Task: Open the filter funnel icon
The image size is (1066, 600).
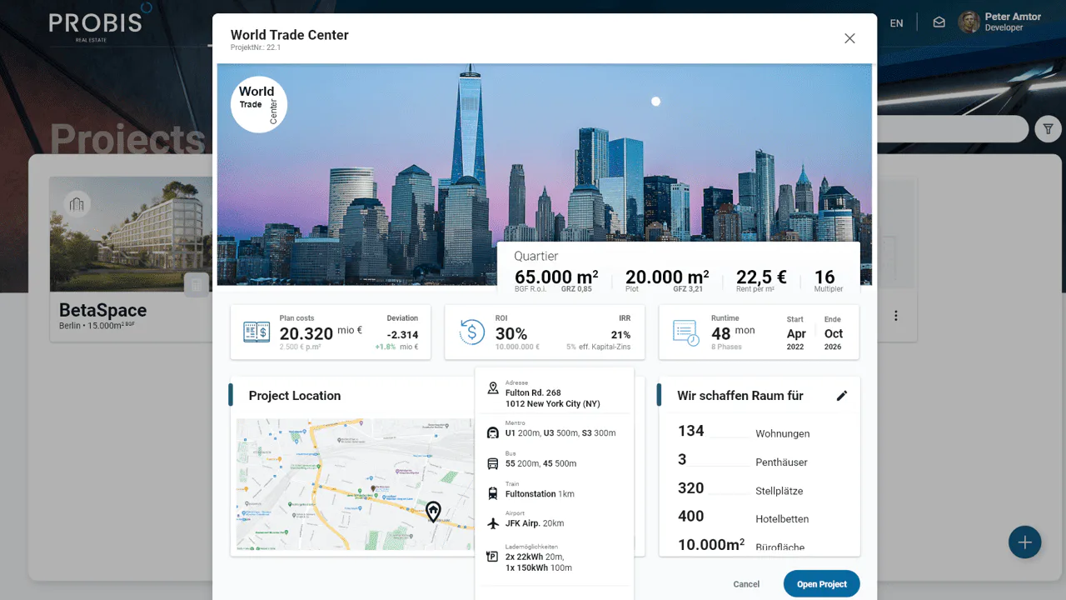Action: [x=1049, y=129]
